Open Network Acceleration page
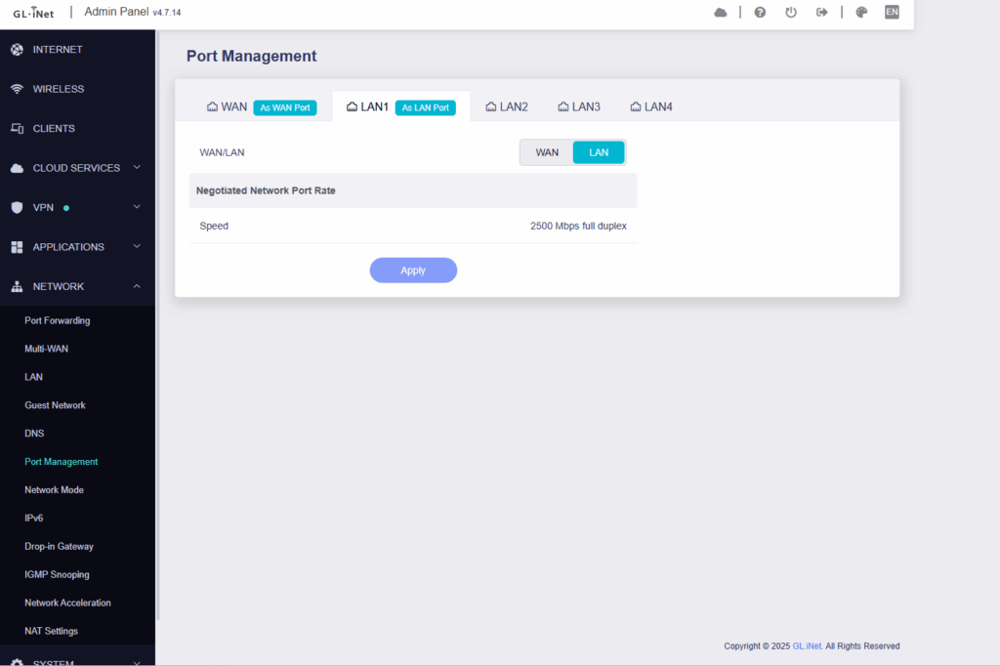1000x666 pixels. point(67,603)
